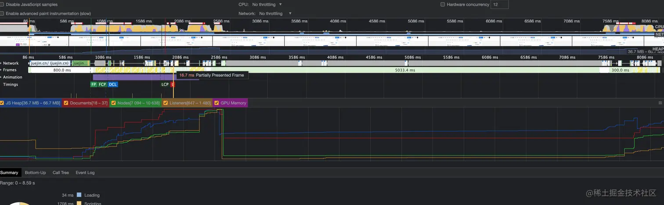Open the Call Tree tab

[61, 173]
